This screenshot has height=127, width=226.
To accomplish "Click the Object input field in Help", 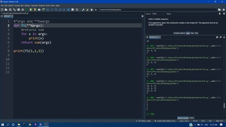I will 195,14.
